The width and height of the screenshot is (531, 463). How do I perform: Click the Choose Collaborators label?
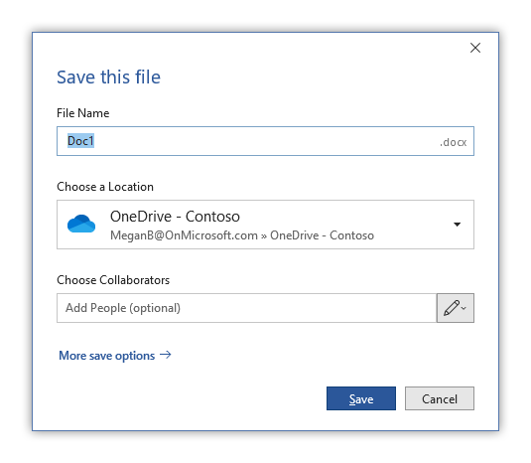113,280
